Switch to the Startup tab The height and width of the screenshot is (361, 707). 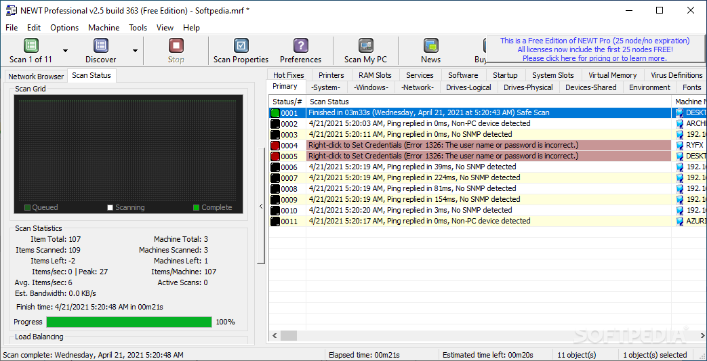505,75
